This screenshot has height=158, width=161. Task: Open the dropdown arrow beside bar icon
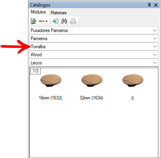(x=47, y=21)
